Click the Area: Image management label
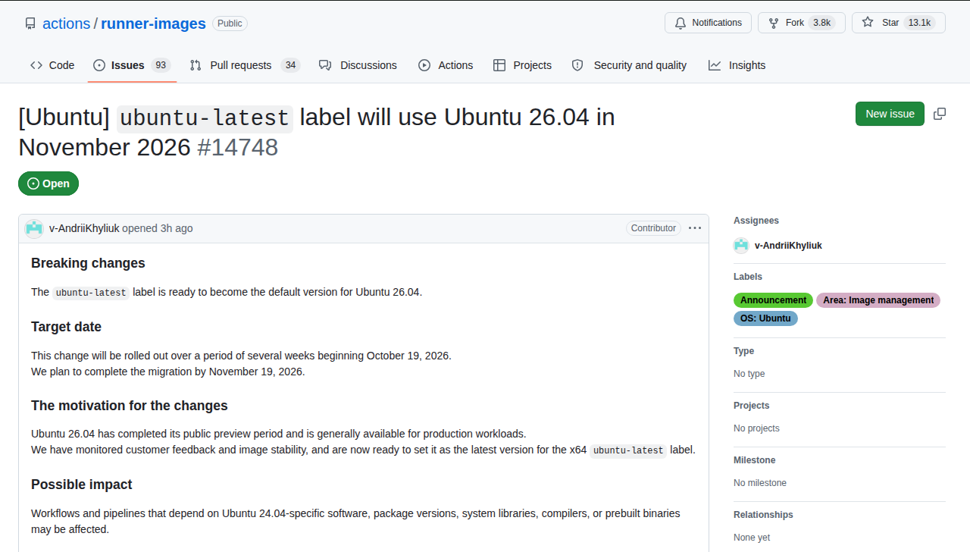This screenshot has height=552, width=970. pyautogui.click(x=878, y=300)
